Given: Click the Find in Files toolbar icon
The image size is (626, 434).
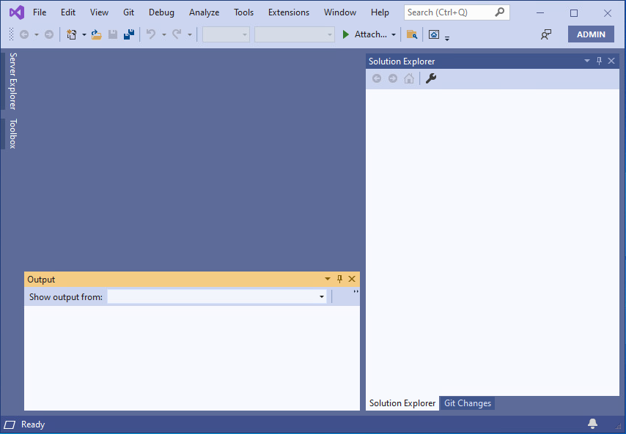Looking at the screenshot, I should click(411, 34).
